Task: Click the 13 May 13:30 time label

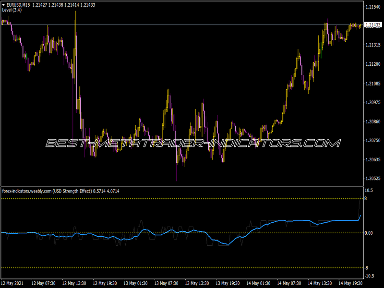Action: pos(197,283)
